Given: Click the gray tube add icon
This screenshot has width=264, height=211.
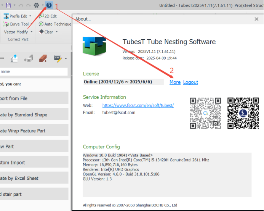Looking at the screenshot, I should 29,58.
